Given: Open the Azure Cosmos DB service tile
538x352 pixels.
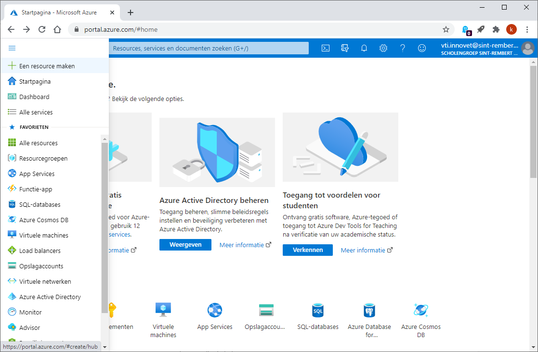Looking at the screenshot, I should tap(421, 320).
